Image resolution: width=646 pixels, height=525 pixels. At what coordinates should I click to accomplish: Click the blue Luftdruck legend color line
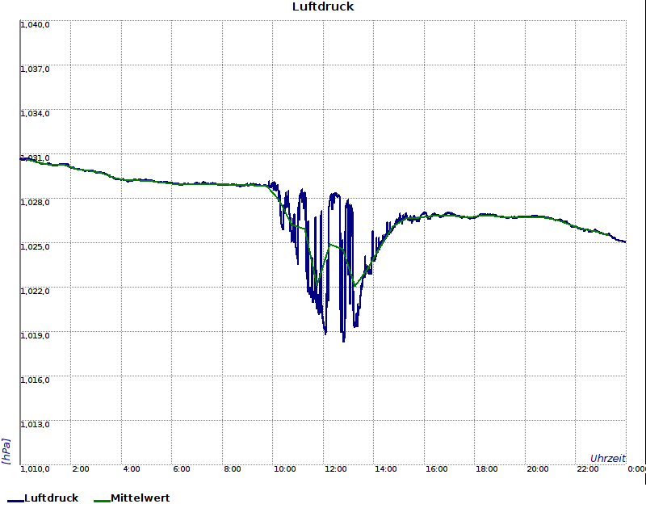point(15,501)
